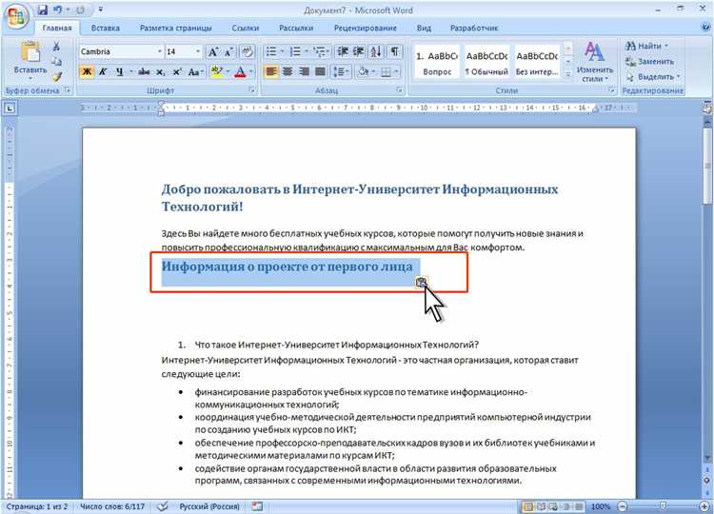This screenshot has width=714, height=514.
Task: Apply bulleted list formatting
Action: coord(271,51)
